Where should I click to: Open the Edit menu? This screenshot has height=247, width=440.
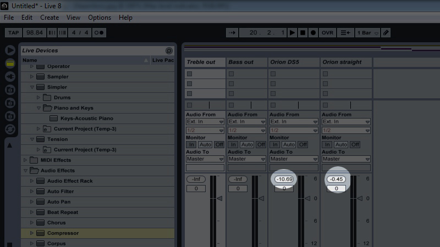(x=27, y=18)
